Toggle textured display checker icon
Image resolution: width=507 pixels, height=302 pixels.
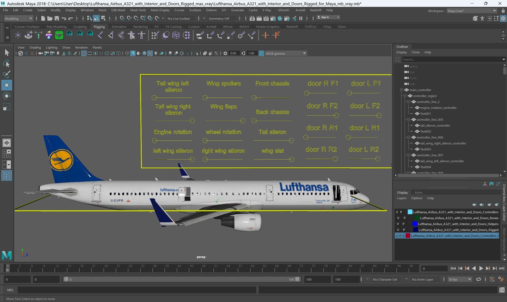(150, 53)
